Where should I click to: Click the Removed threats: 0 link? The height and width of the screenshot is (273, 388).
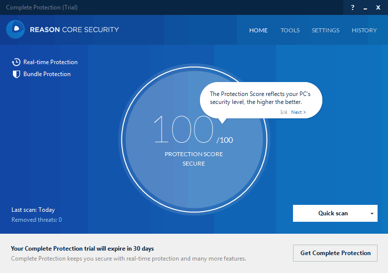37,220
